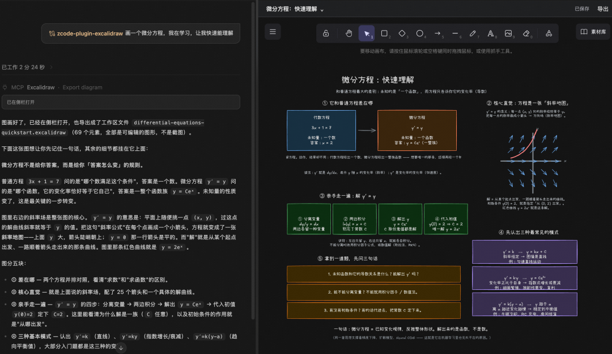The image size is (612, 354).
Task: Click the inline code 3x + 1 = 7
Action: coord(44,182)
